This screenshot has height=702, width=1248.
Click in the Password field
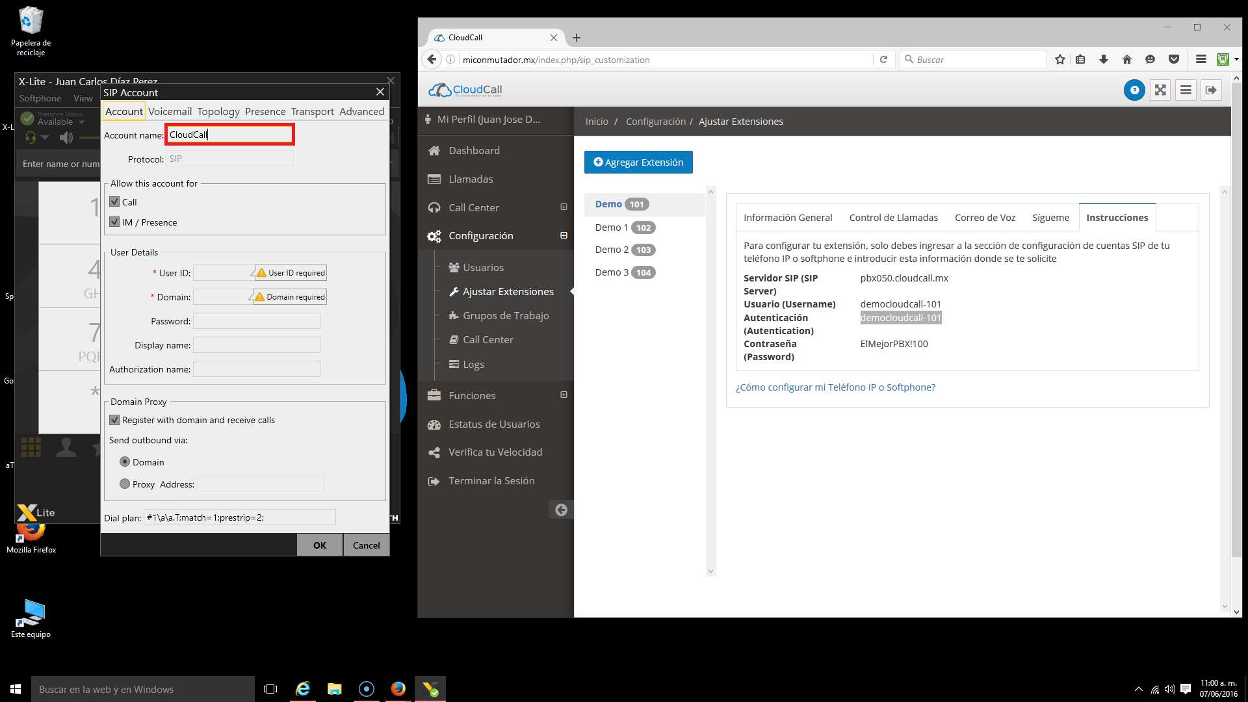coord(257,321)
